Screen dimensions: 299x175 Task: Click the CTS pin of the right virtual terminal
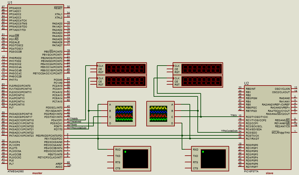coord(196,168)
